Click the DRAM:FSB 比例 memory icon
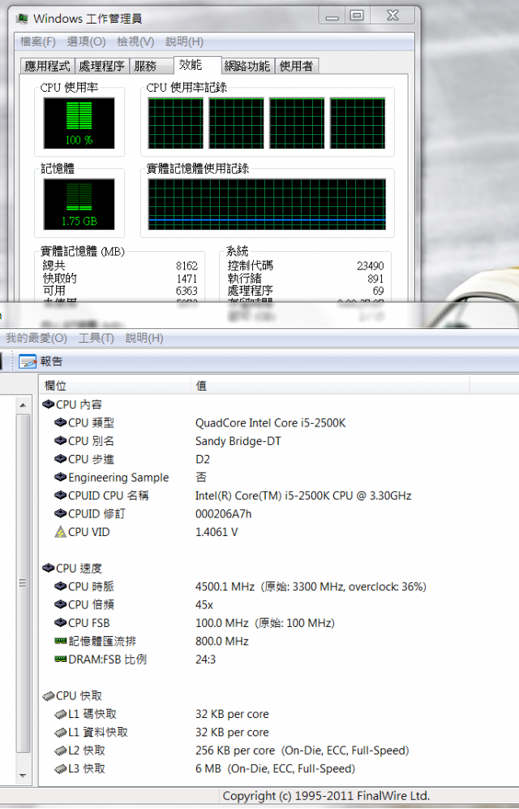 coord(60,659)
